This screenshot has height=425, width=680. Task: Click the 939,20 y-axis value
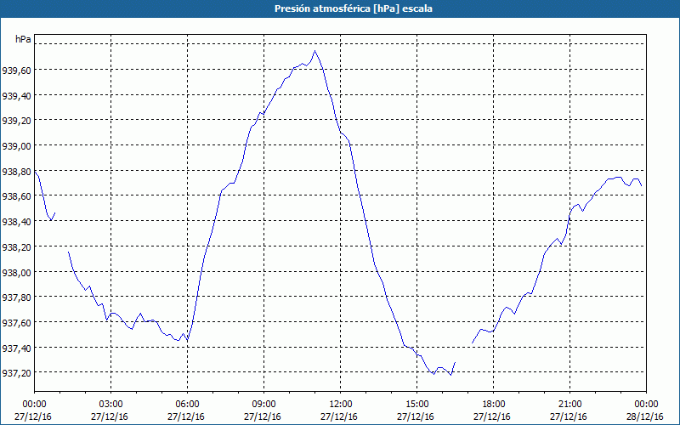pos(16,121)
